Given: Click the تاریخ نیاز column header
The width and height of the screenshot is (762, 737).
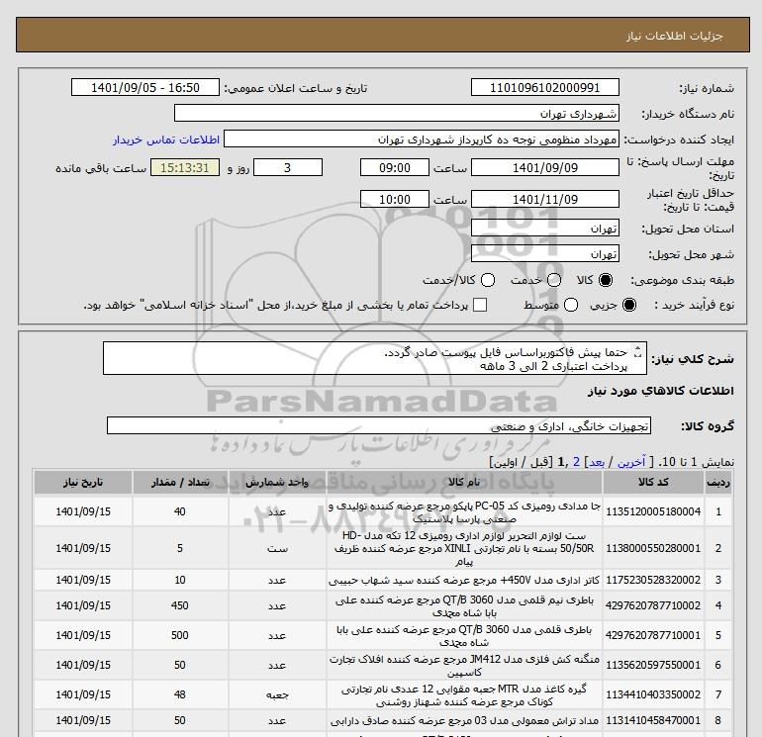Looking at the screenshot, I should click(x=83, y=482).
